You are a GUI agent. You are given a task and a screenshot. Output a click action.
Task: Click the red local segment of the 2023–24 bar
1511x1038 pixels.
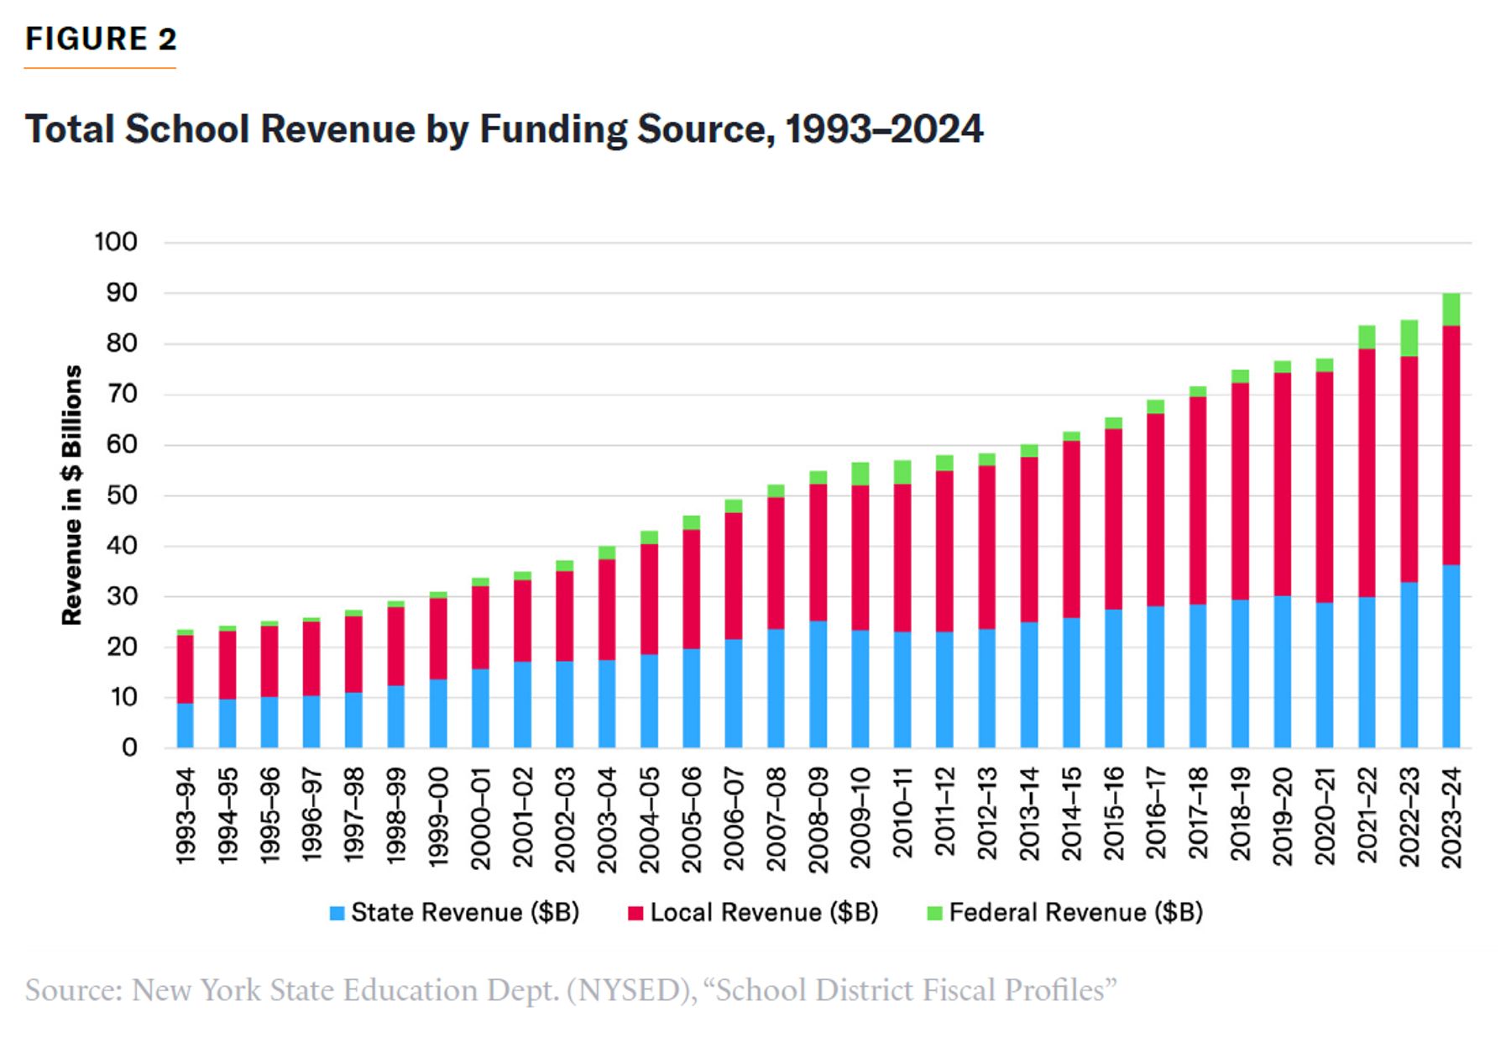point(1451,445)
